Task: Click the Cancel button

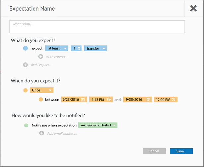Action: [x=154, y=151]
